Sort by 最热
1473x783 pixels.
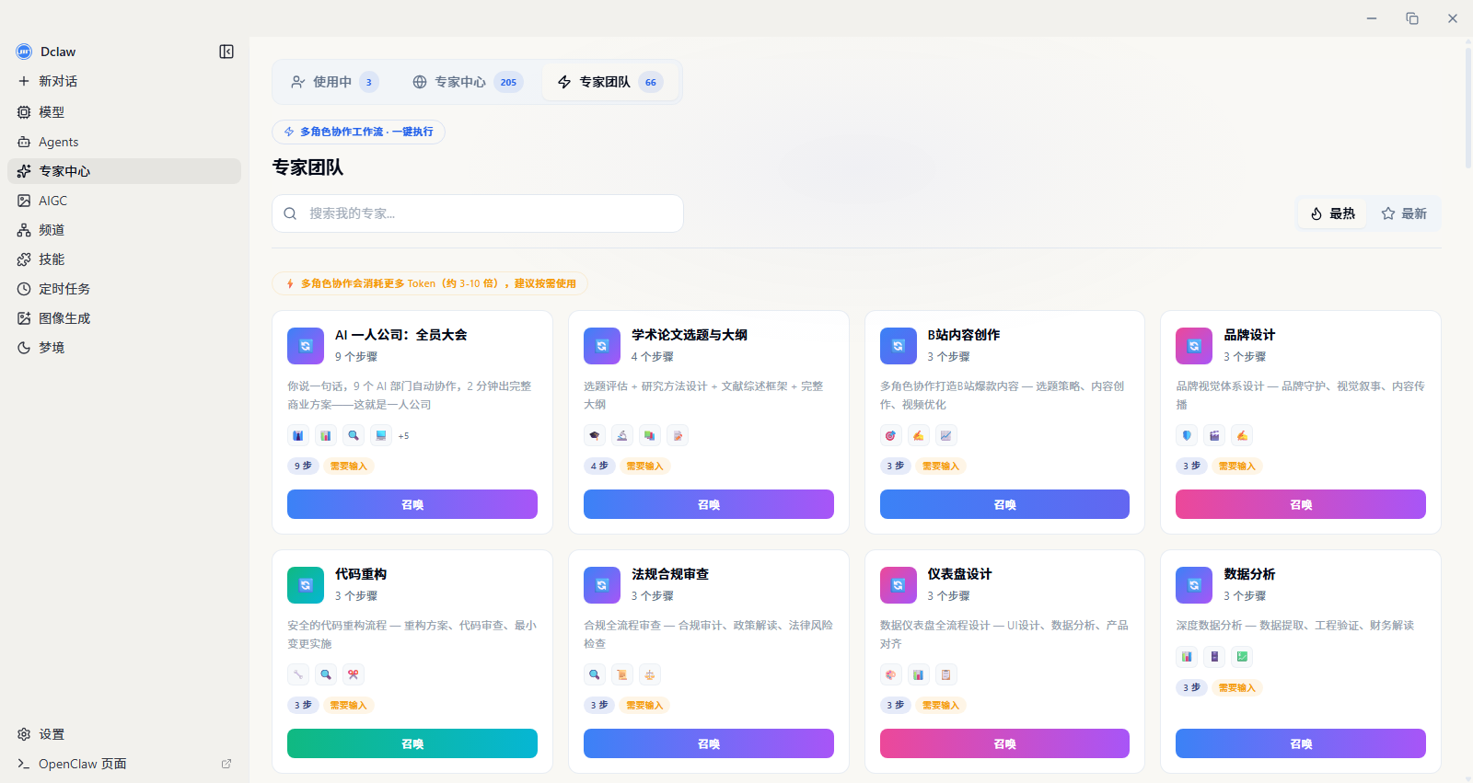(x=1332, y=213)
